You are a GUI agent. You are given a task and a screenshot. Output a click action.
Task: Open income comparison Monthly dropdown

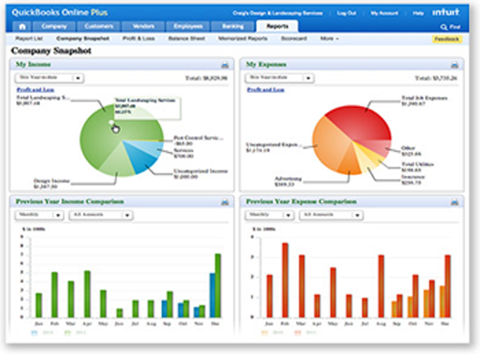(x=39, y=215)
